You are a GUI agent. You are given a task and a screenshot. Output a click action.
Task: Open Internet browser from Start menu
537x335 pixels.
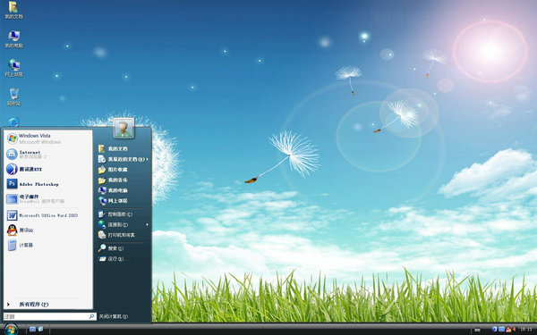48,155
